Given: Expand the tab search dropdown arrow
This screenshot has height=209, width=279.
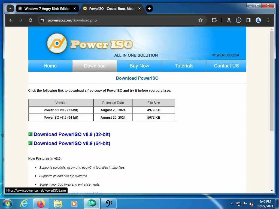Looking at the screenshot, I should pos(10,8).
